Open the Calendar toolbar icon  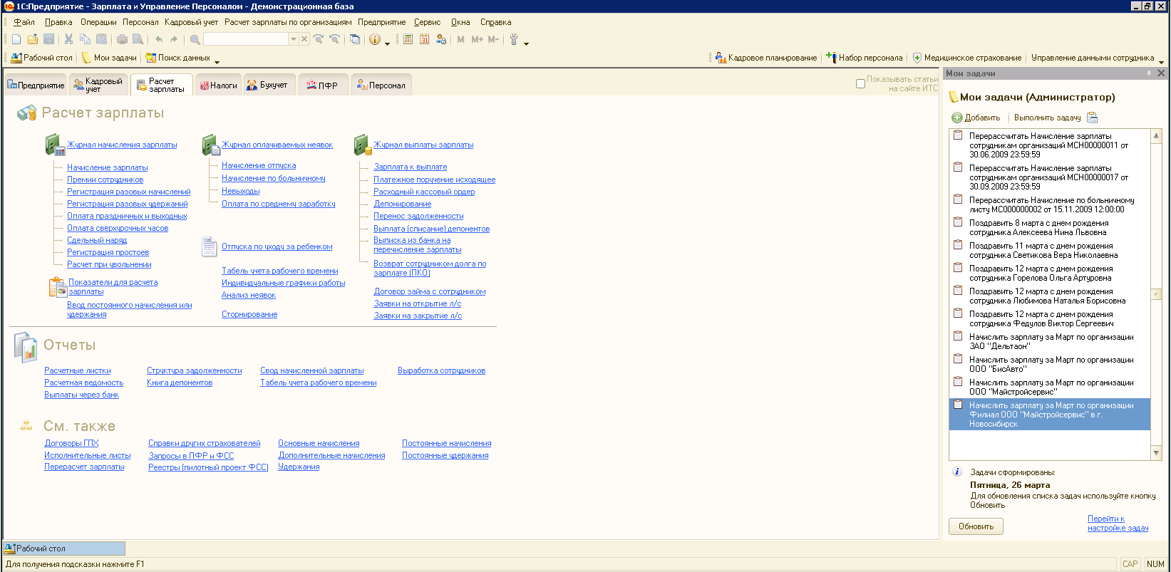point(424,39)
